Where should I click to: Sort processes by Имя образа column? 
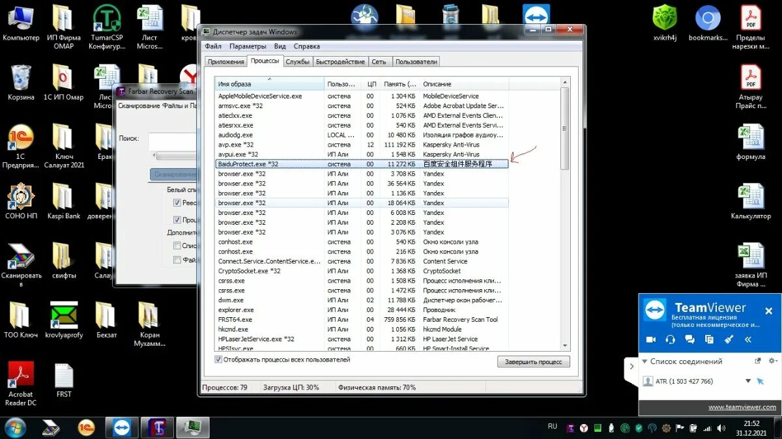[269, 84]
